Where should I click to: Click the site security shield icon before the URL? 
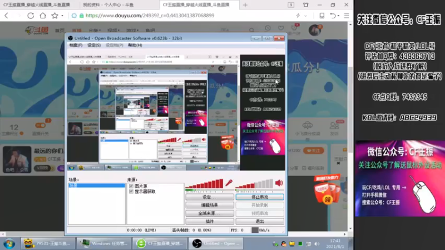(74, 16)
